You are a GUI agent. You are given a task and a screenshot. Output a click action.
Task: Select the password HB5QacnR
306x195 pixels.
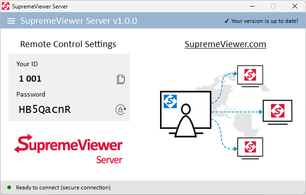pos(45,109)
